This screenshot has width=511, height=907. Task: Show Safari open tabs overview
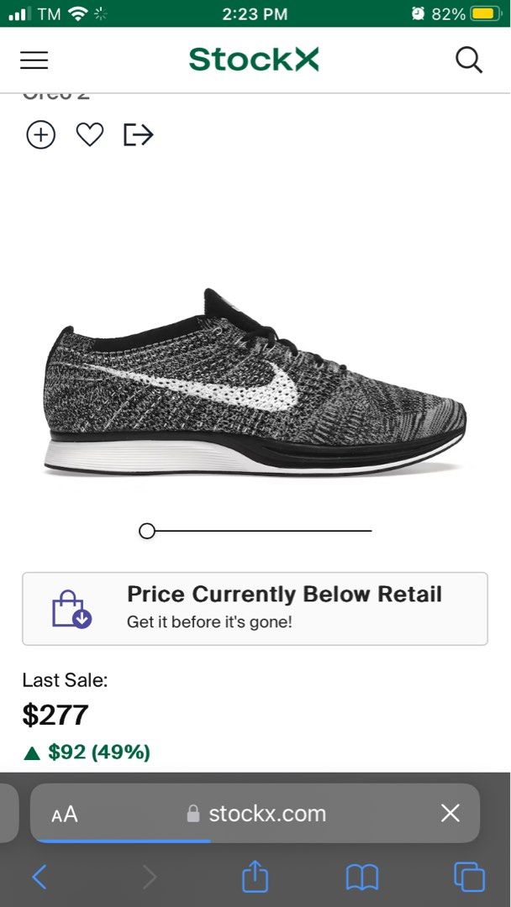click(x=469, y=877)
